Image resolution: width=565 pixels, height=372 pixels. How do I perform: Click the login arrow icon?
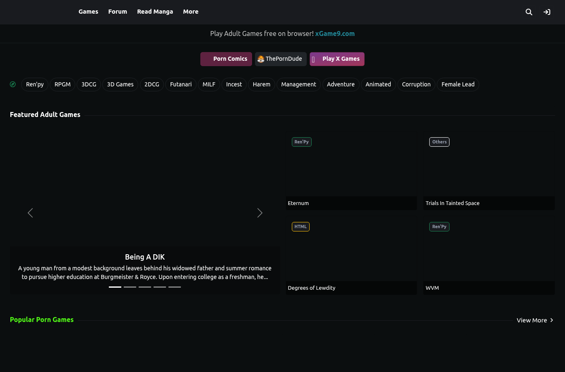(x=547, y=12)
